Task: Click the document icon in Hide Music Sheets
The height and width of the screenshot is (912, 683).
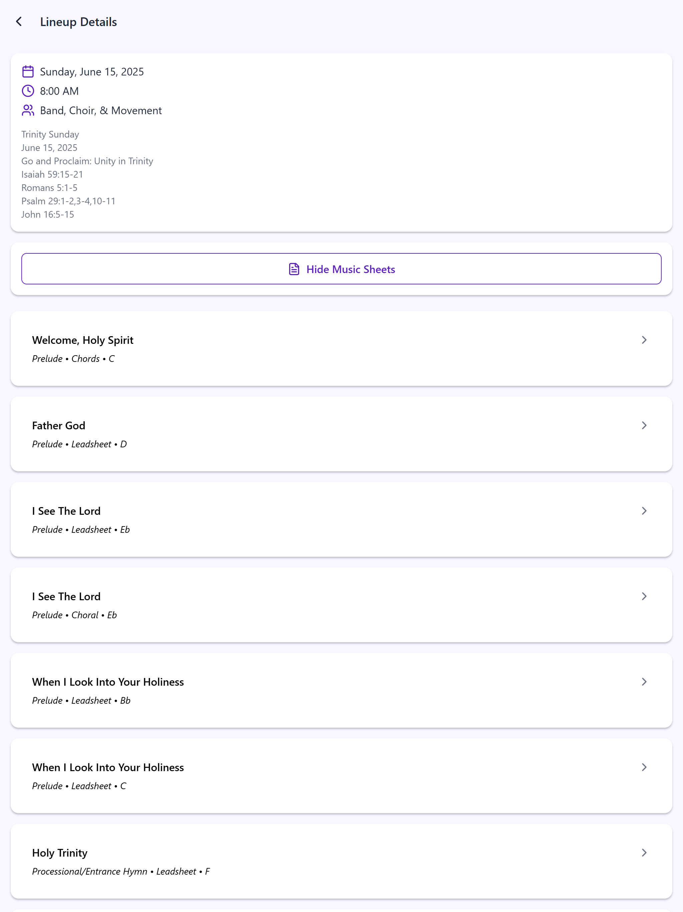Action: coord(294,269)
